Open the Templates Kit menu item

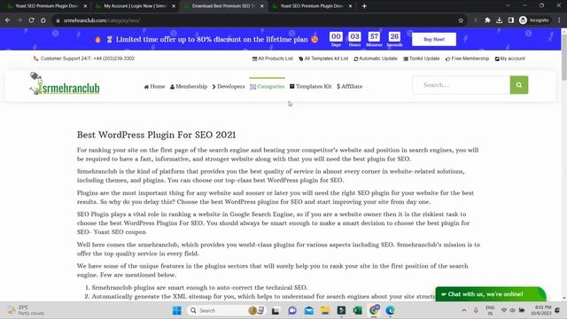click(x=310, y=87)
